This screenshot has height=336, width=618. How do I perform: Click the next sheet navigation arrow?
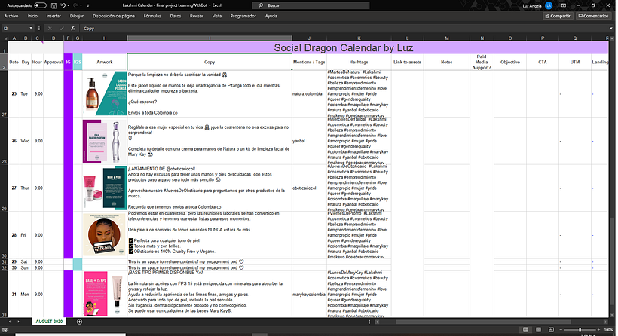click(18, 322)
